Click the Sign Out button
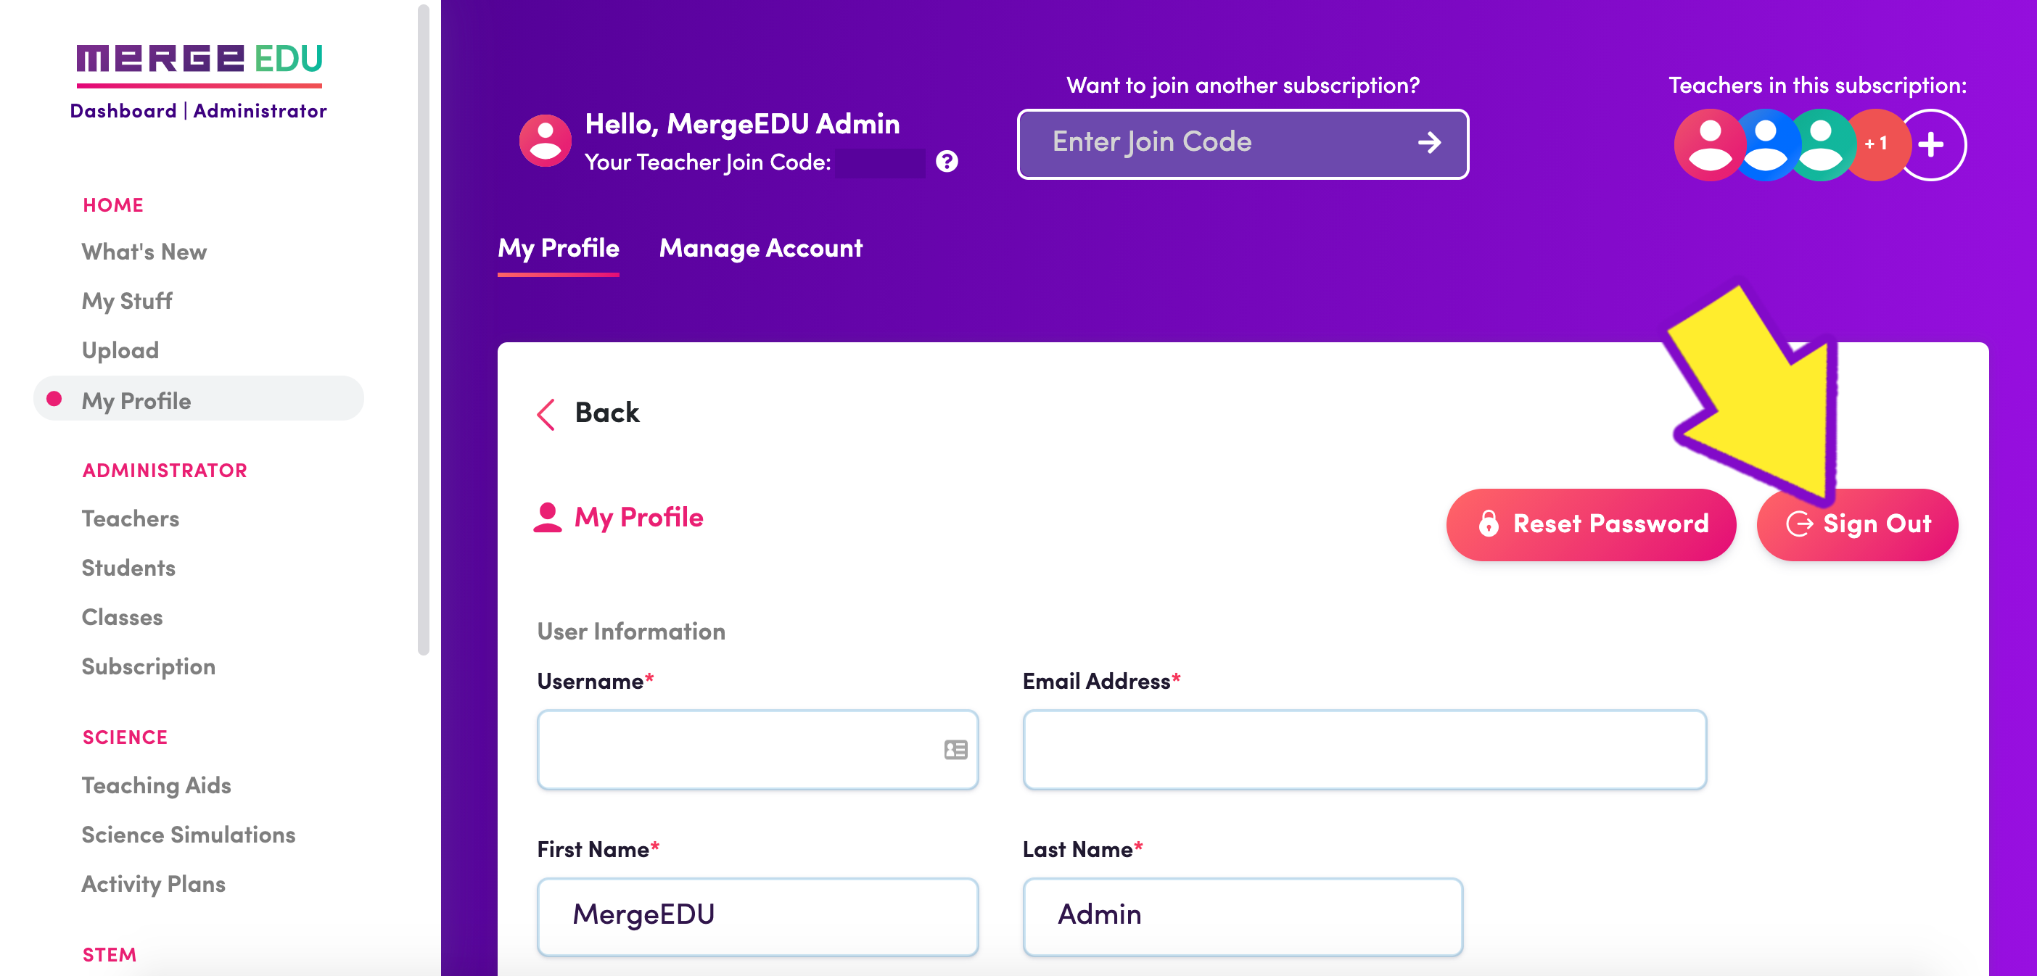Image resolution: width=2037 pixels, height=976 pixels. click(1856, 524)
